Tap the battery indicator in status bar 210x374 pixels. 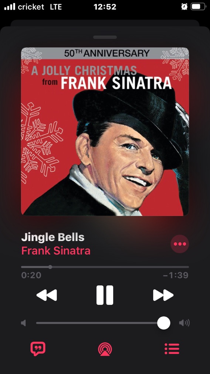pos(199,7)
